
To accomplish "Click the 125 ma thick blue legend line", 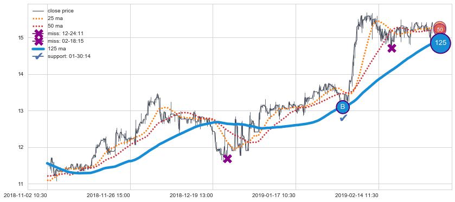I will [39, 49].
